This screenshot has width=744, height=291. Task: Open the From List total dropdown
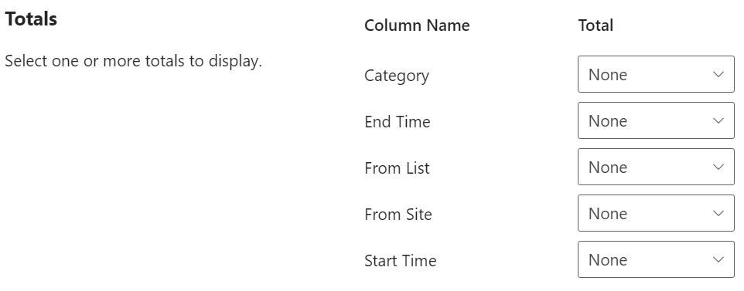click(x=656, y=167)
